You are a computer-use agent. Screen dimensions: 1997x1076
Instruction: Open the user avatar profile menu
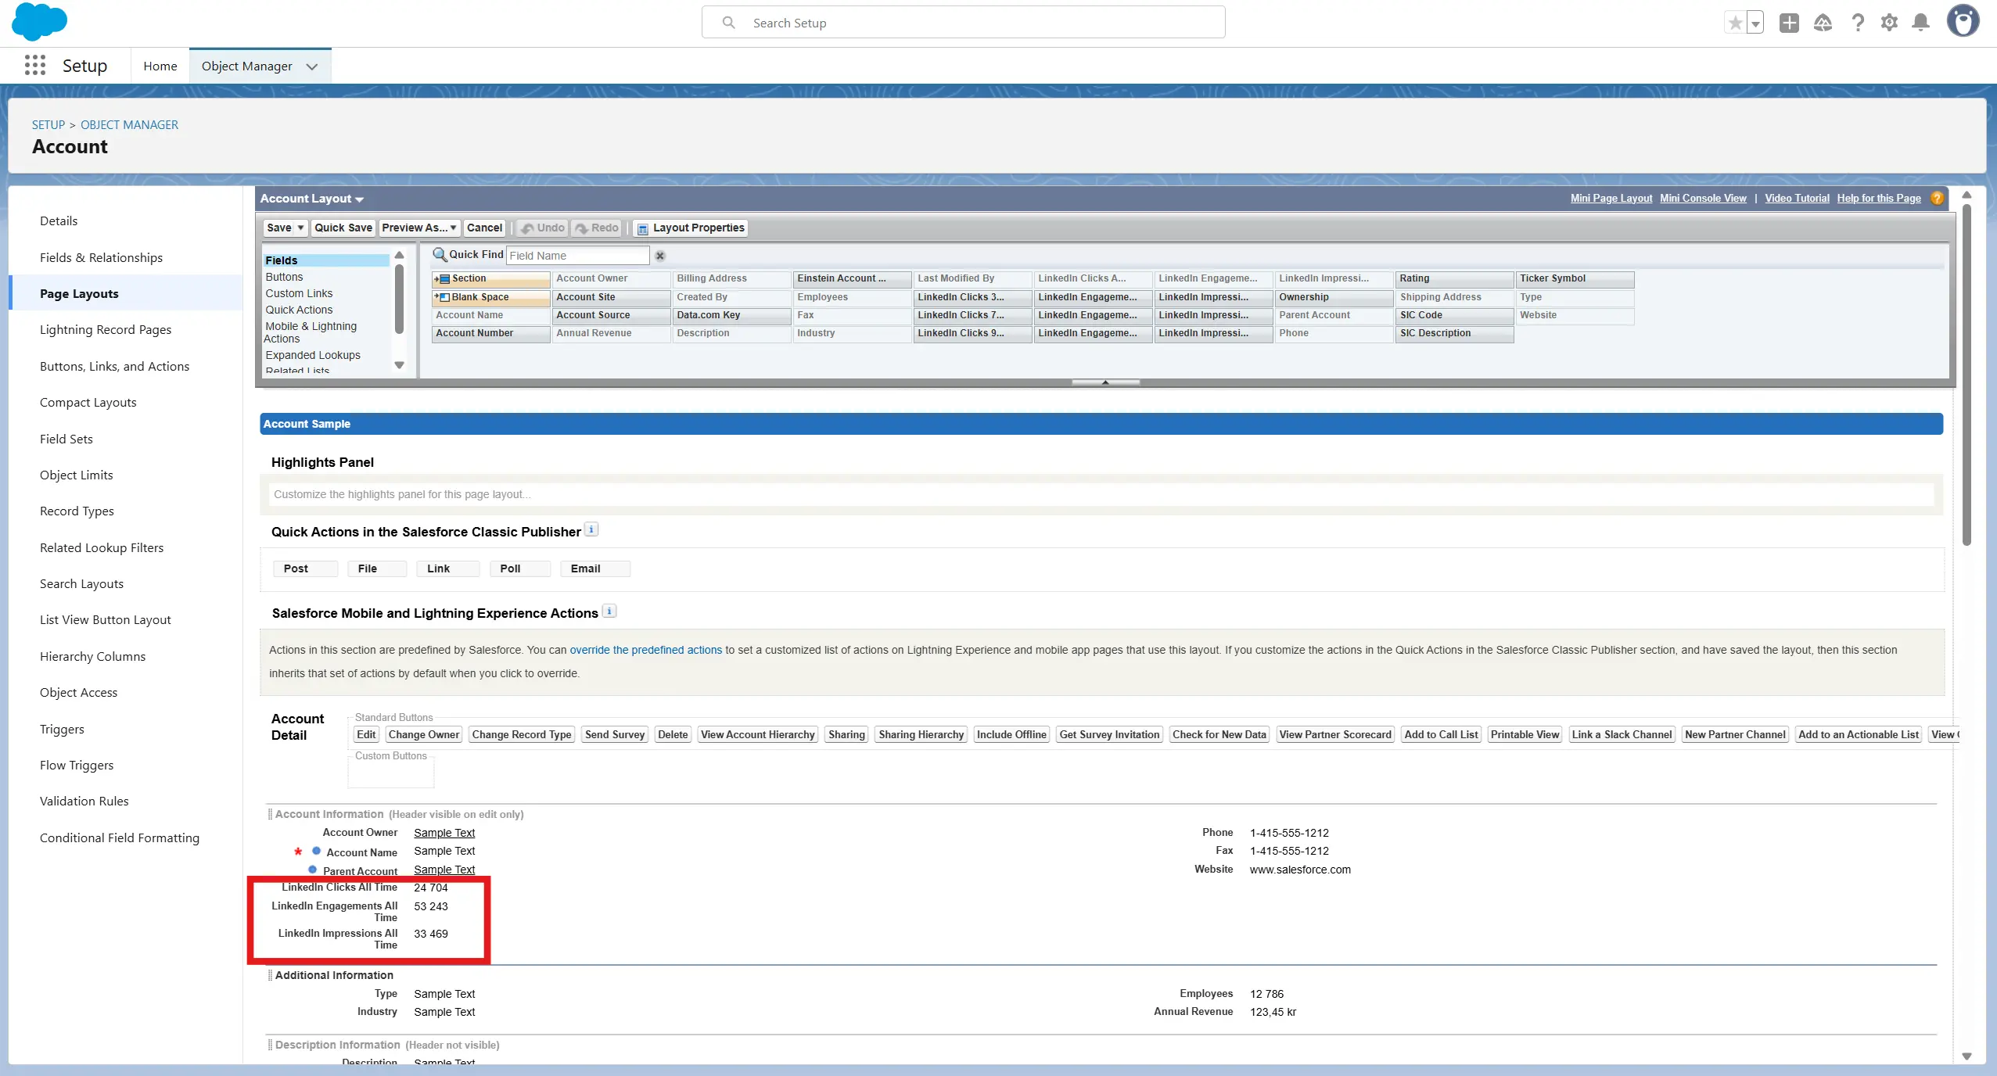point(1963,22)
